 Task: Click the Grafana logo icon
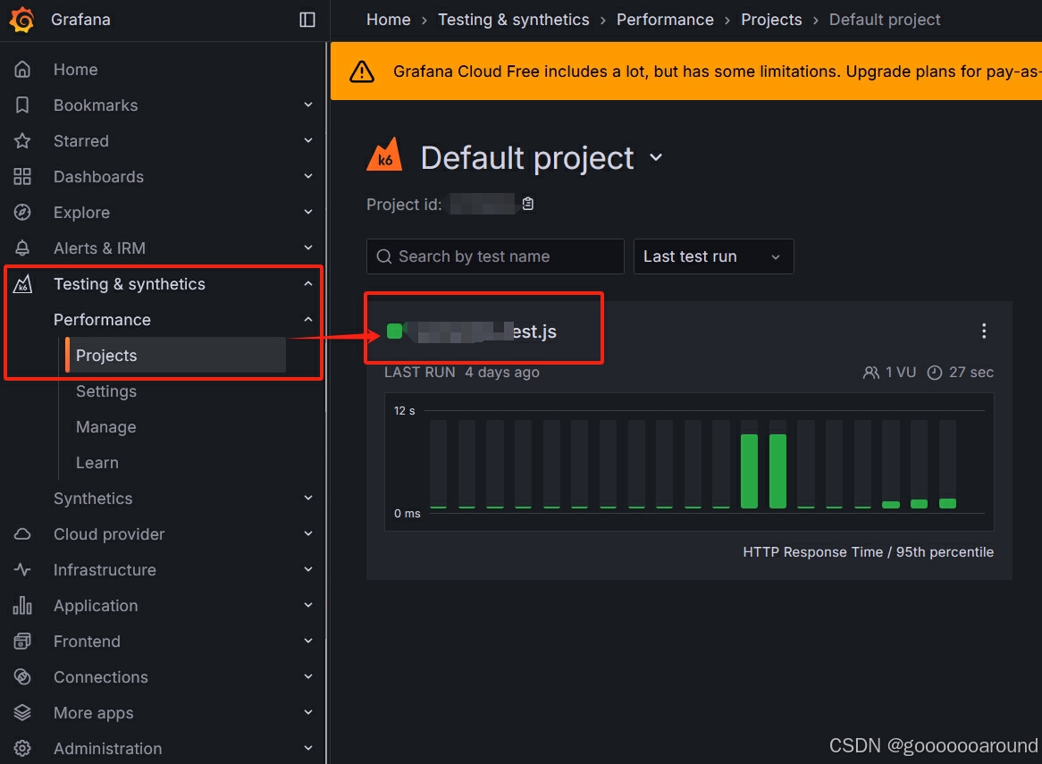click(22, 20)
